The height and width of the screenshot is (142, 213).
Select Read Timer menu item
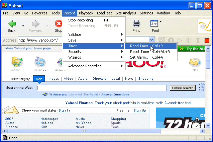click(150, 46)
